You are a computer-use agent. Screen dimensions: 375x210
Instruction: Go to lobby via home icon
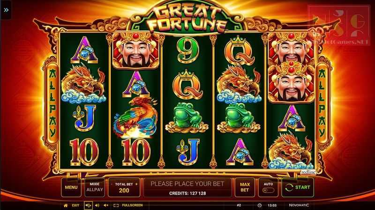(x=66, y=205)
